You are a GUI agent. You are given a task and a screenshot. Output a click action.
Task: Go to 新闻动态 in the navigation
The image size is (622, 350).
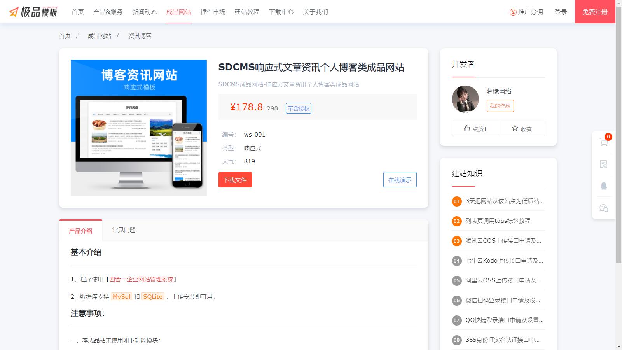(145, 12)
